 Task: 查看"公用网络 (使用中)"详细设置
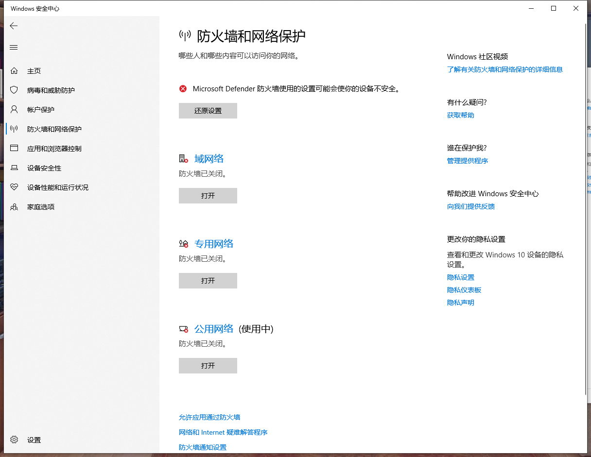point(214,329)
